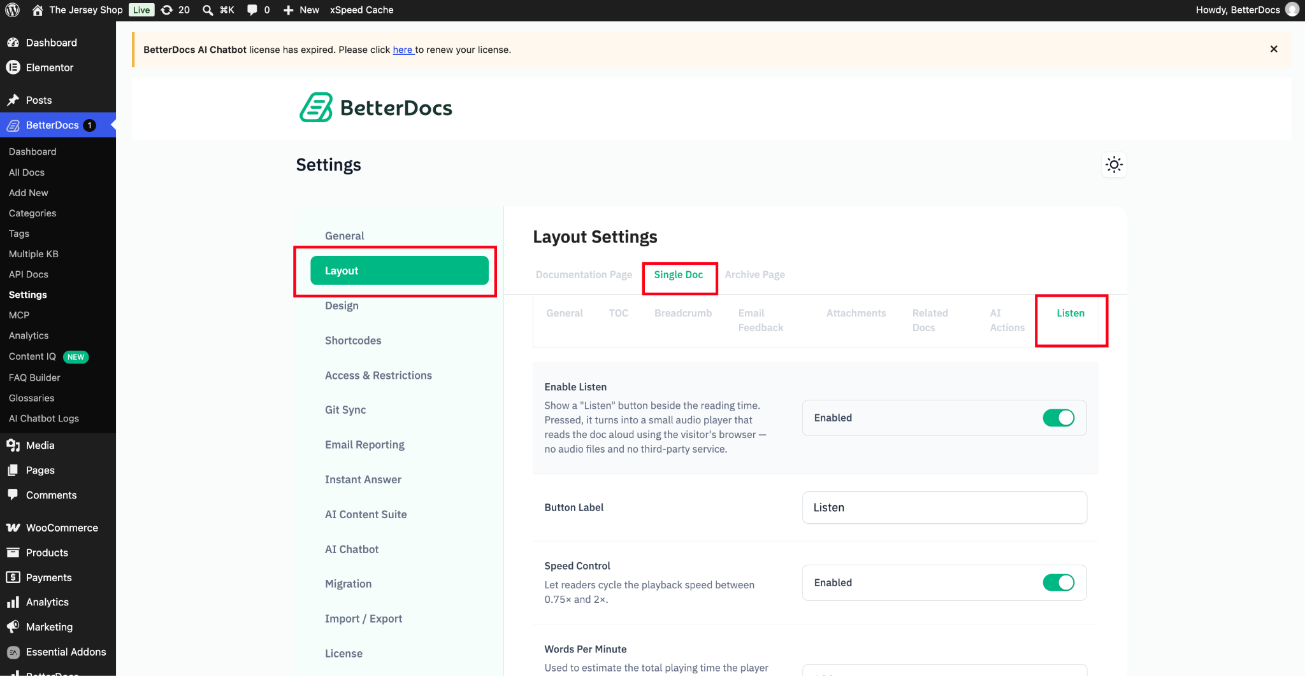Open Git Sync settings section
This screenshot has width=1305, height=676.
(345, 410)
